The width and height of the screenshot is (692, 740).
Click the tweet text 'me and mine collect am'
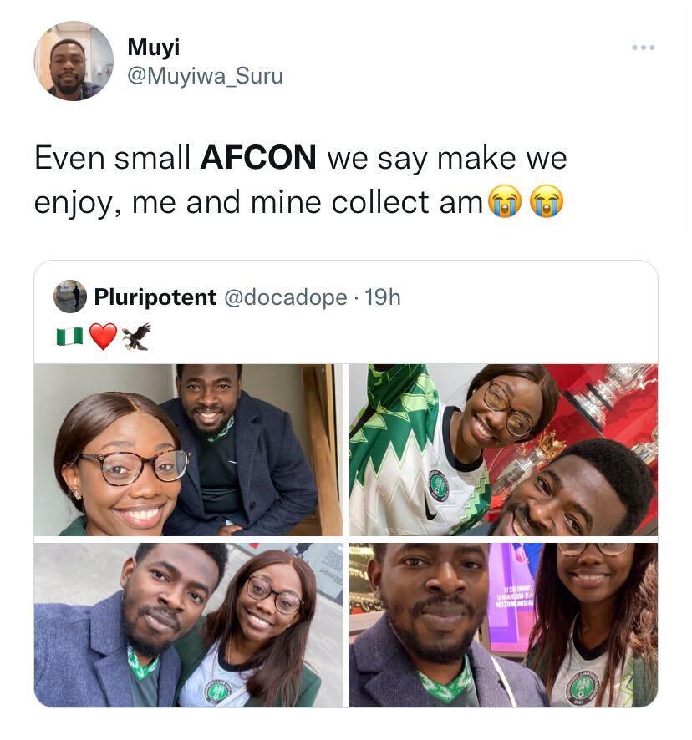click(307, 202)
